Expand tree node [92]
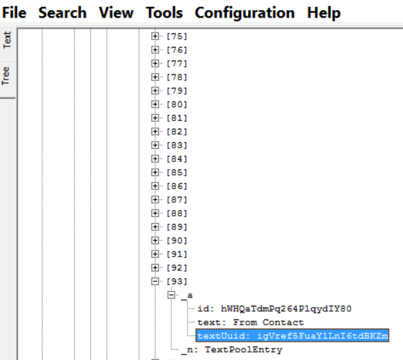403x360 pixels. [155, 267]
